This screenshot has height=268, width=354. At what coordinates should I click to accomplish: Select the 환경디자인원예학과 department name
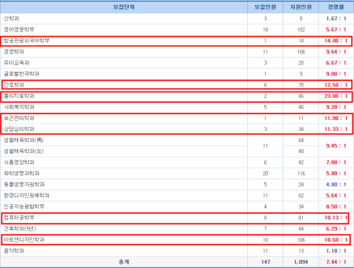point(26,196)
